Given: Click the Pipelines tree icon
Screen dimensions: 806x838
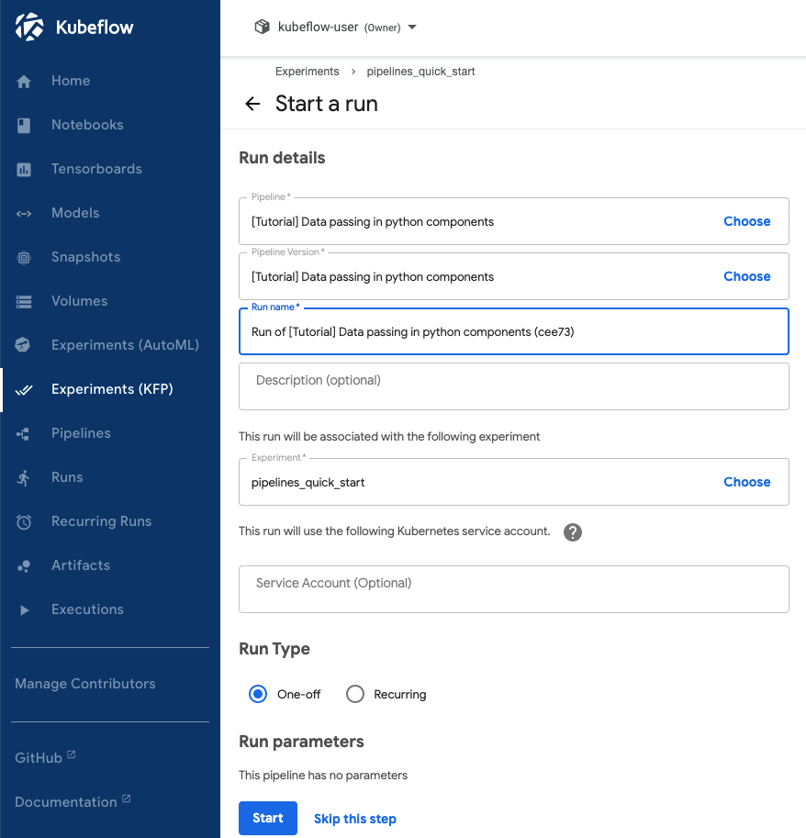Looking at the screenshot, I should 23,434.
